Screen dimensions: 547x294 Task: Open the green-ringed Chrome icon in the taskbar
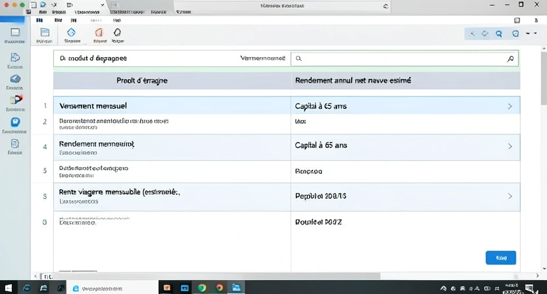point(202,287)
